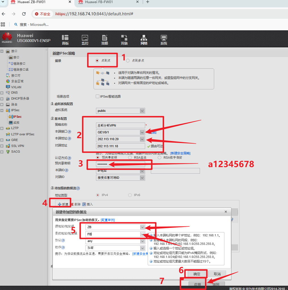Close the 新建待加密的数据流 dialog
Screen dimensions: 288x290
pyautogui.click(x=226, y=212)
